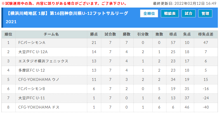Select the FCパーシモンA team row

[110, 43]
